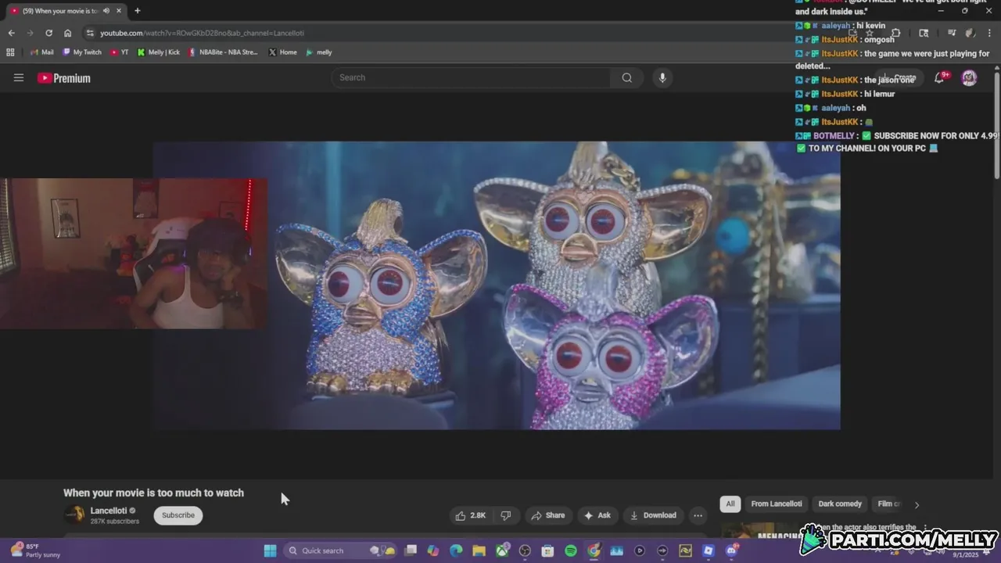The width and height of the screenshot is (1001, 563).
Task: View site information icon in address bar
Action: click(90, 33)
